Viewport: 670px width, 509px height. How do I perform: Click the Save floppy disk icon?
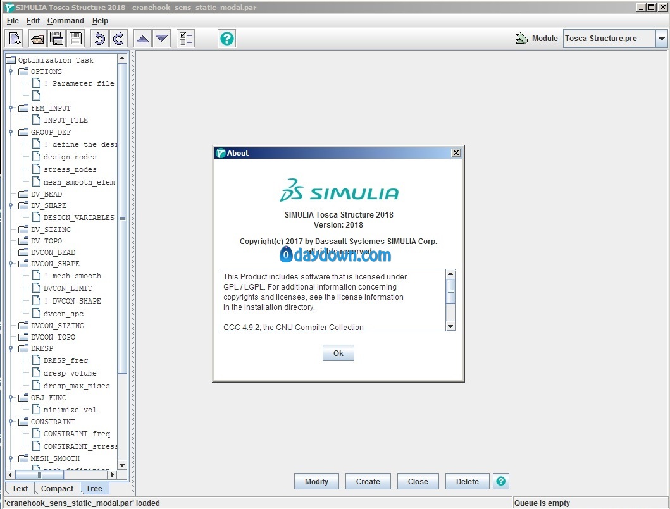coord(75,39)
